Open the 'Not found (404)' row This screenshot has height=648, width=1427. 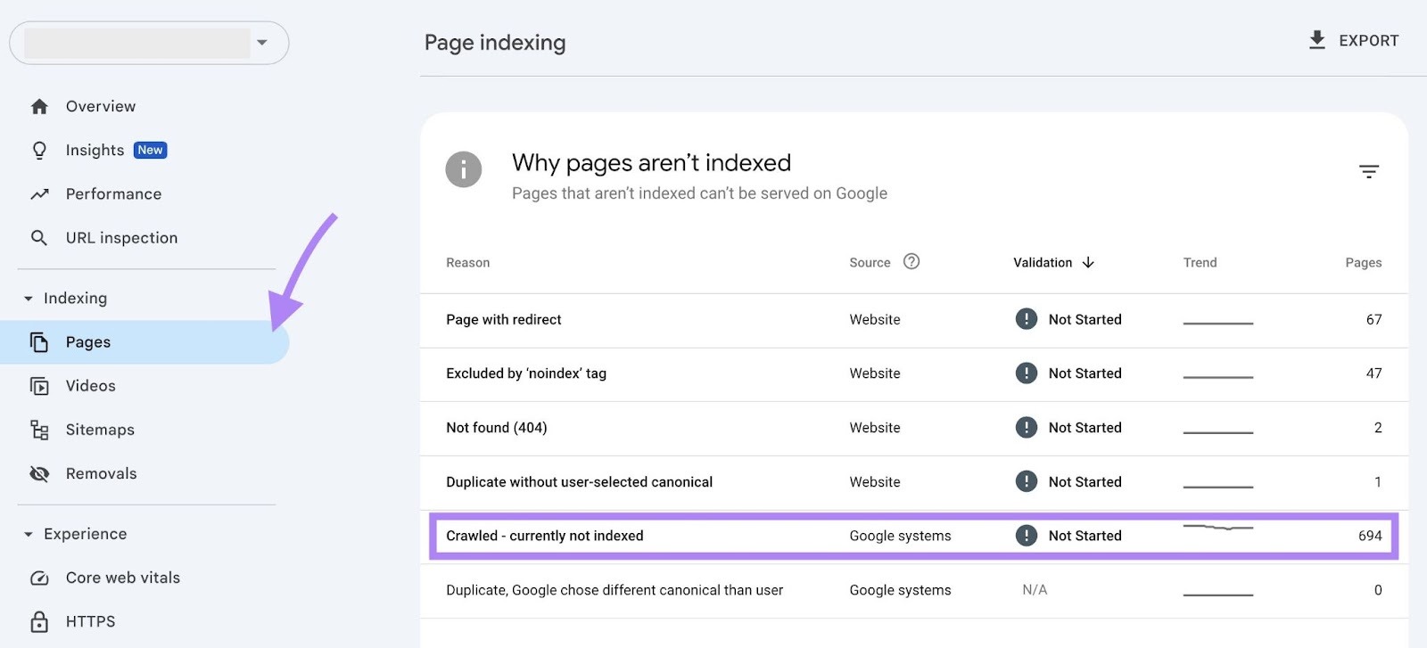pyautogui.click(x=496, y=428)
